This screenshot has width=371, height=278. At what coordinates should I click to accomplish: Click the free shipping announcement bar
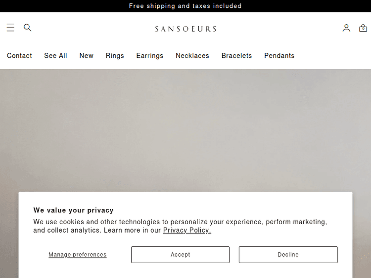point(185,6)
